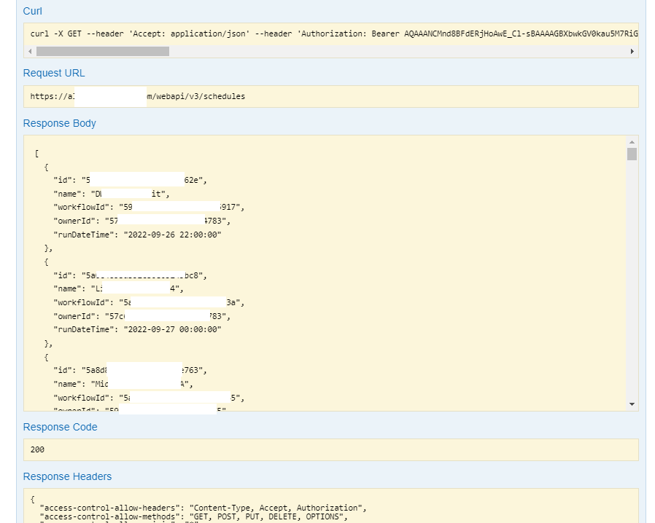Click the left scroll arrow under the Curl command

[28, 51]
